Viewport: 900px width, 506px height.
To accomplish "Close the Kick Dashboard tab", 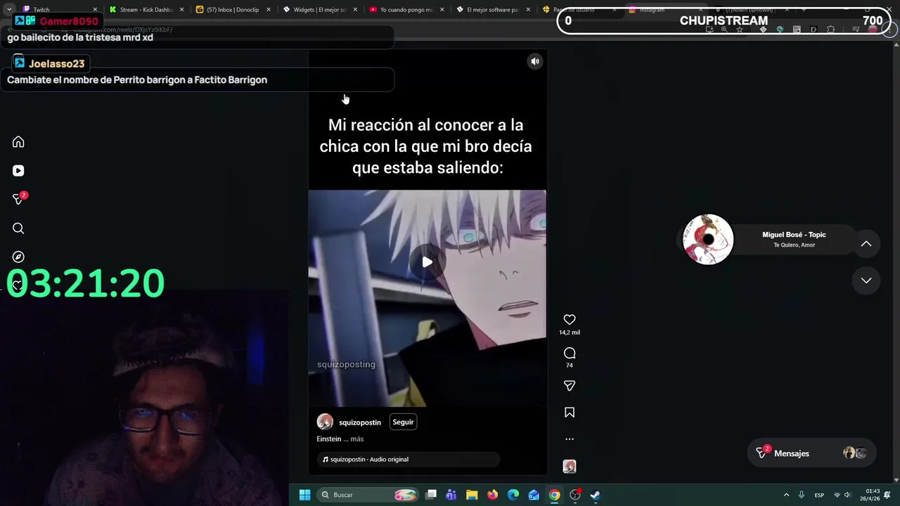I will click(x=182, y=10).
